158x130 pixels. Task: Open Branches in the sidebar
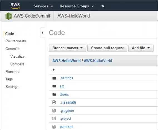13,72
